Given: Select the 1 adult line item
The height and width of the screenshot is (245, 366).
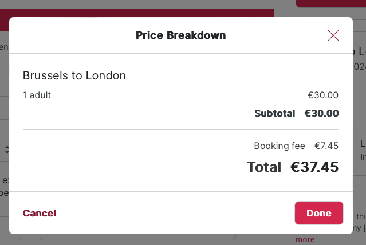Looking at the screenshot, I should click(37, 95).
